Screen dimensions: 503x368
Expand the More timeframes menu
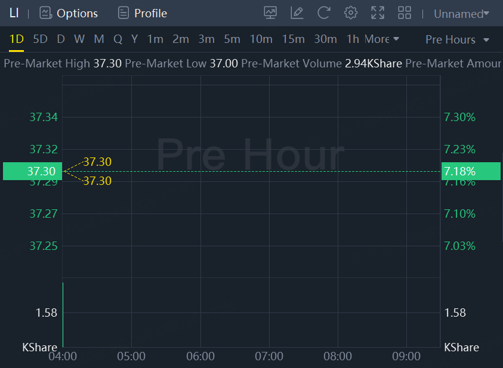381,39
